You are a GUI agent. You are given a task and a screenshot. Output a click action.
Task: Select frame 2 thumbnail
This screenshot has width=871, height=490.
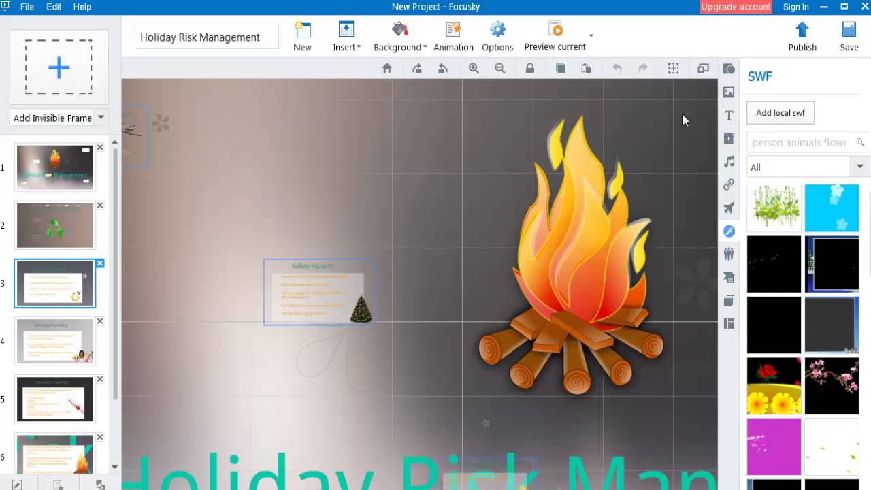[x=54, y=225]
